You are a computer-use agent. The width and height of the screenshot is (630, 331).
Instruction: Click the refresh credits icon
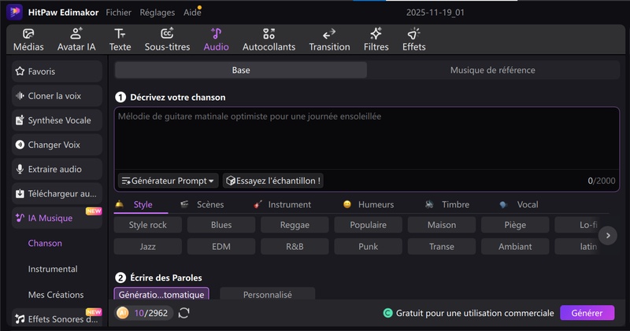point(184,313)
